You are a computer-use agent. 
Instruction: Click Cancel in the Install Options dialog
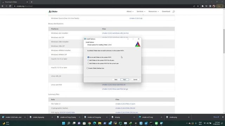(x=135, y=79)
